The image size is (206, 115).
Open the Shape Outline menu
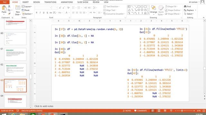173,10
